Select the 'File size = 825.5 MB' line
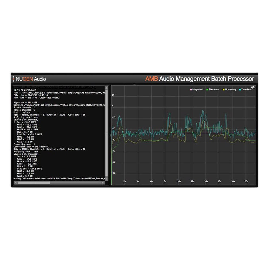 click(36, 98)
